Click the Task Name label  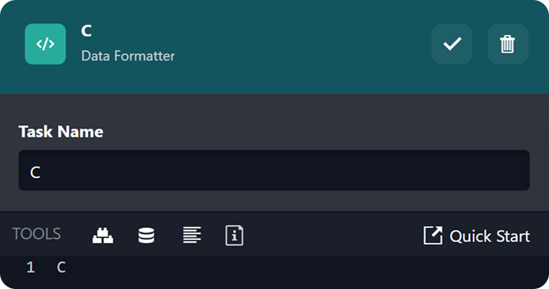click(61, 131)
